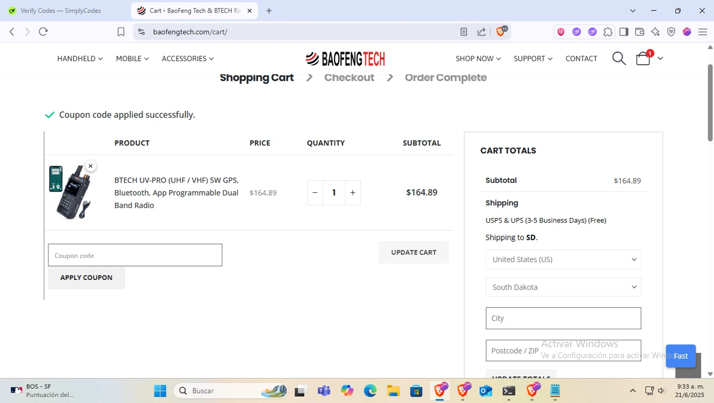This screenshot has width=714, height=403.
Task: Open Microsoft Teams from taskbar
Action: pyautogui.click(x=324, y=391)
